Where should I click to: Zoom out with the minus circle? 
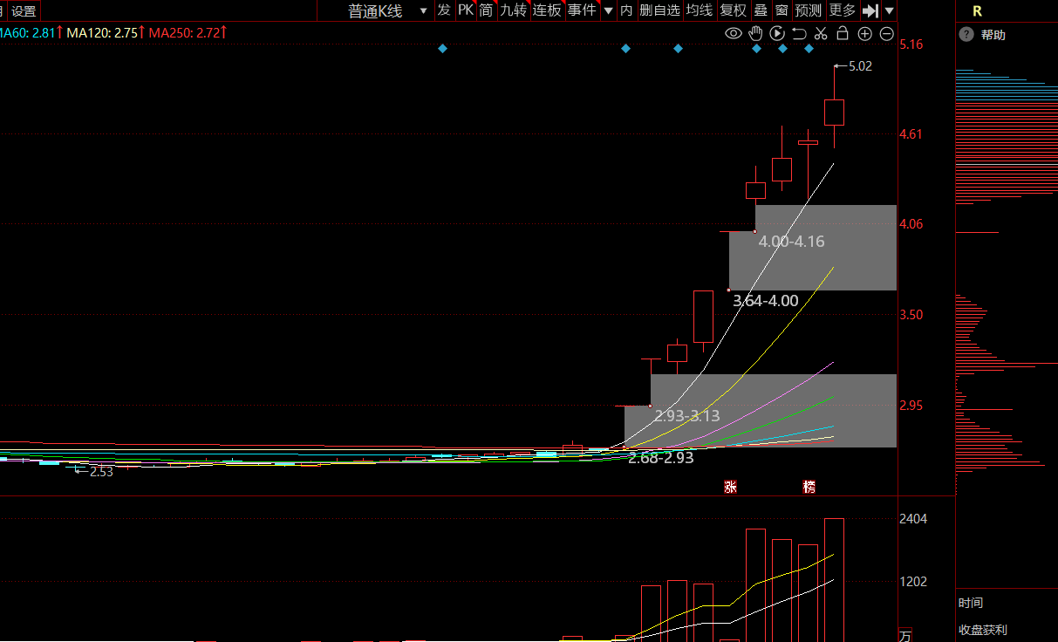coord(887,33)
